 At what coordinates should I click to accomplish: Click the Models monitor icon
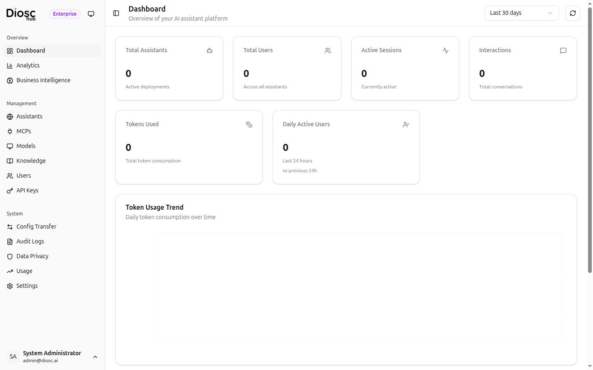click(10, 146)
